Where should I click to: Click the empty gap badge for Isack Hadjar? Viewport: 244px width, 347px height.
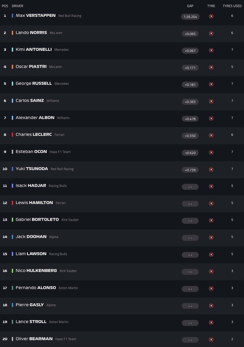point(190,187)
